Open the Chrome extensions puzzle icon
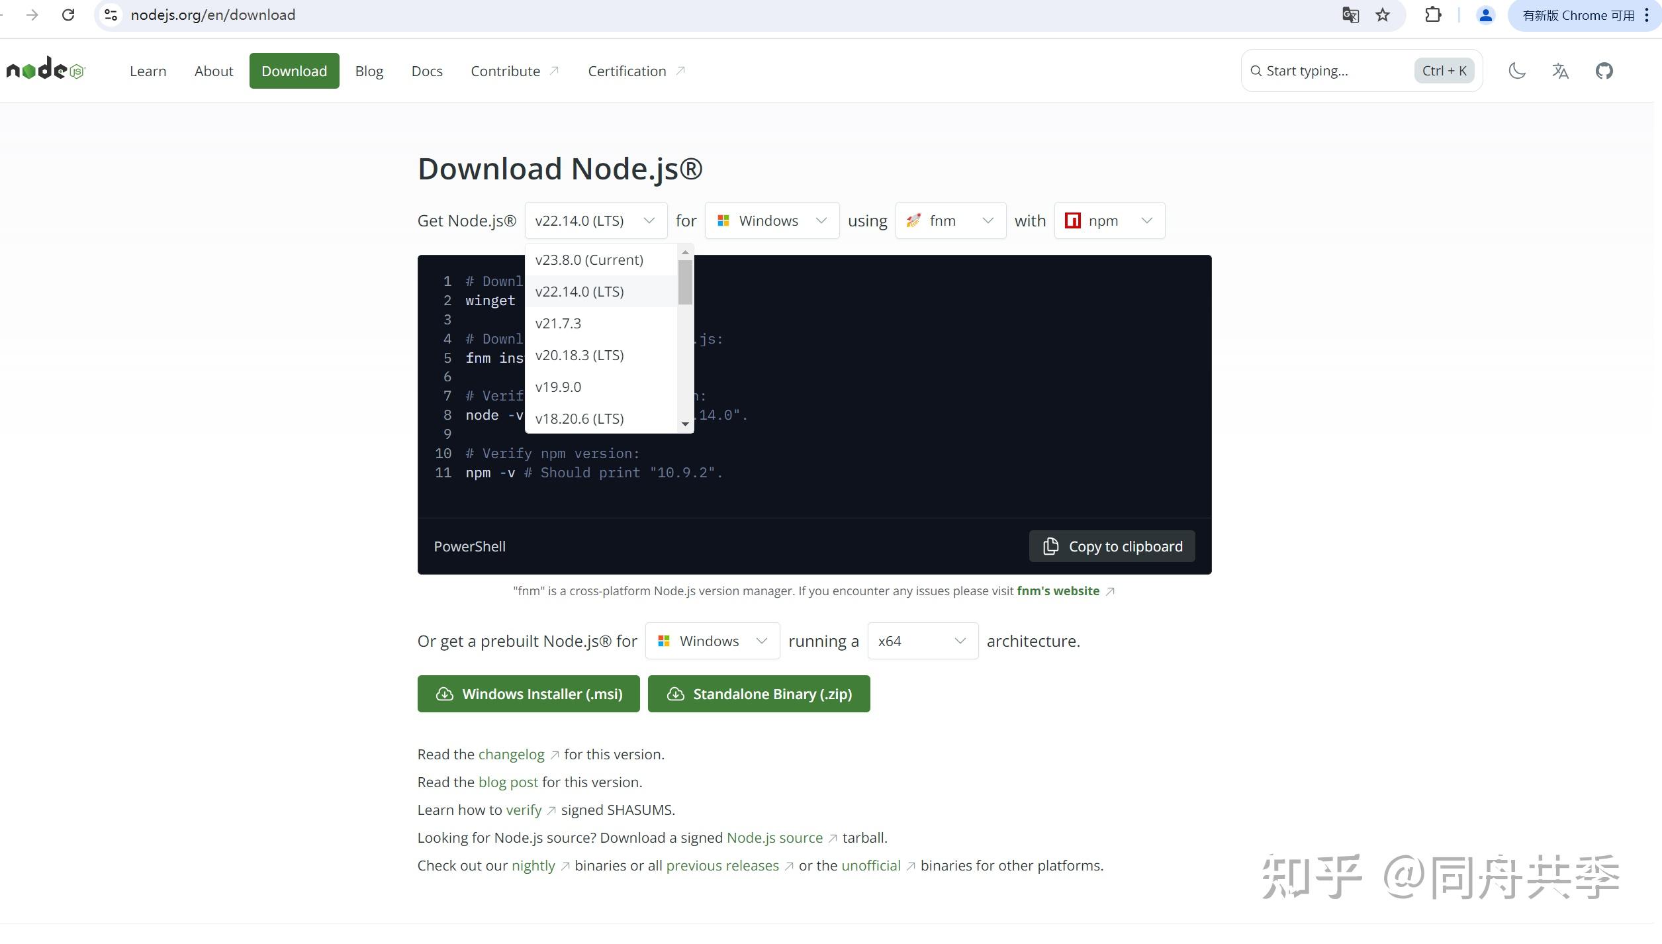 (x=1433, y=15)
